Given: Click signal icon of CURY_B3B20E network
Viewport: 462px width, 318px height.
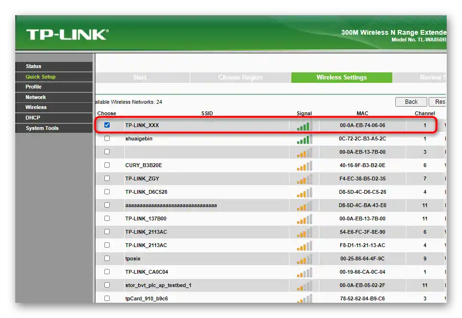Looking at the screenshot, I should (304, 166).
